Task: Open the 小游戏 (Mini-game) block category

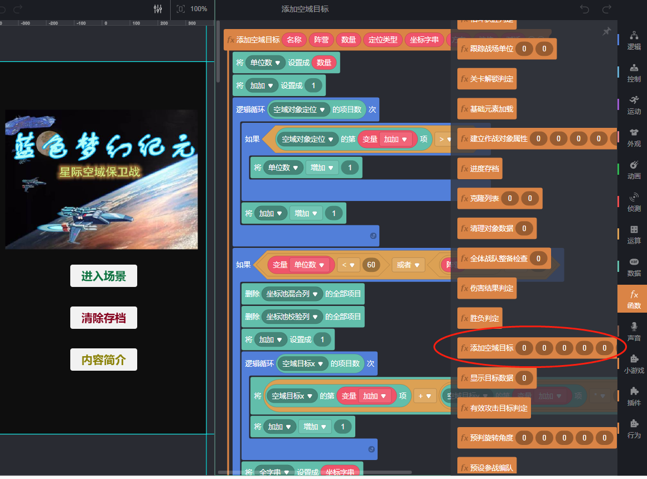Action: point(634,364)
